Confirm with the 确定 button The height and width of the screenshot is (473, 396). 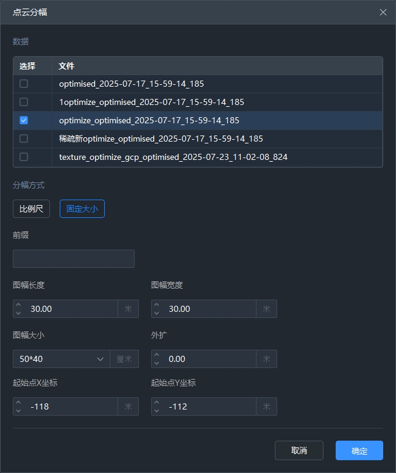359,450
